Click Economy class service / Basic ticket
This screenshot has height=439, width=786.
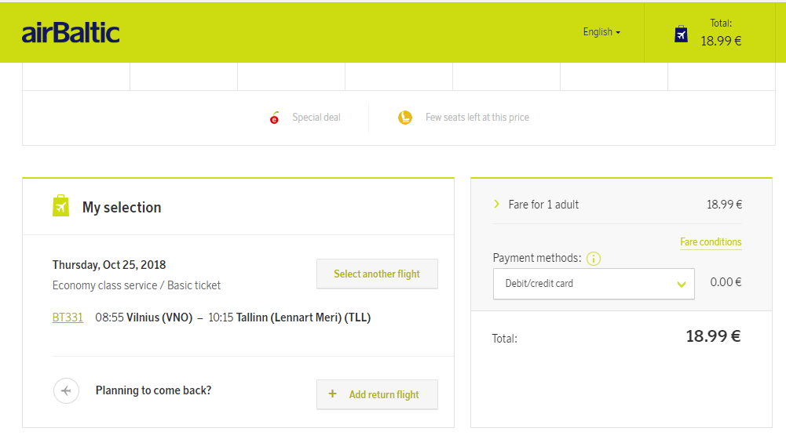tap(137, 285)
